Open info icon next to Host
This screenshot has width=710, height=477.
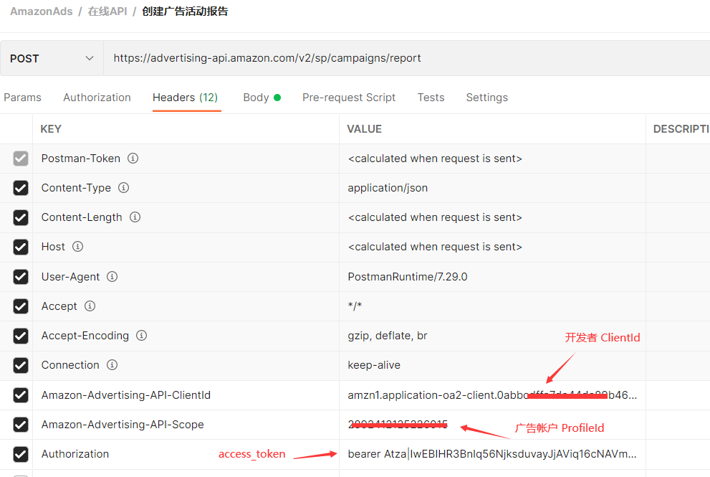pyautogui.click(x=78, y=247)
